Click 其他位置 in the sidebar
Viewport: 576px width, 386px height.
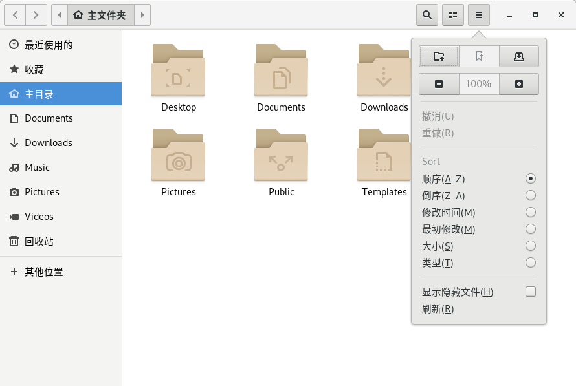[x=44, y=272]
